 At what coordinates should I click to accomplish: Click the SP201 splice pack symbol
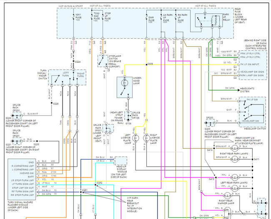pyautogui.click(x=17, y=141)
